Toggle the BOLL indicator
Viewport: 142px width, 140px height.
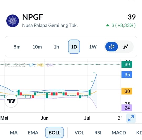tap(54, 132)
